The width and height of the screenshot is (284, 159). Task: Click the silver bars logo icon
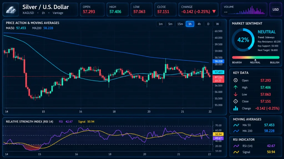click(x=11, y=10)
